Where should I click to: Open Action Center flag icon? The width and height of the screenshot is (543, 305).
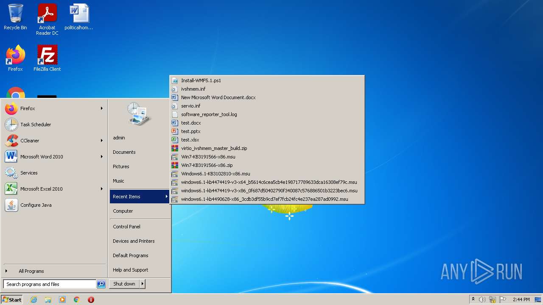click(503, 299)
